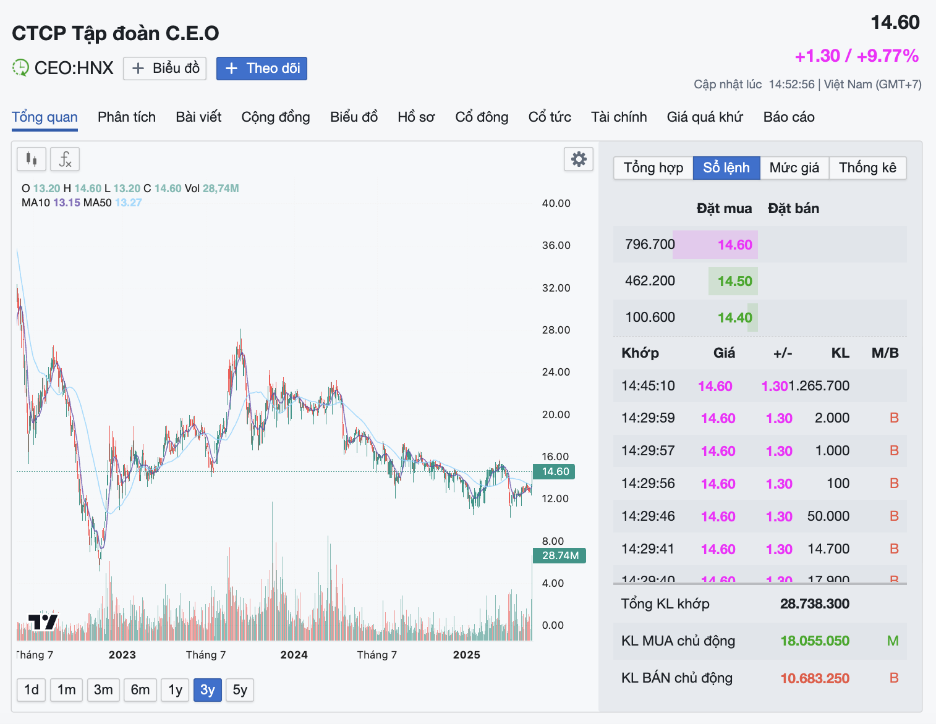Click bid volume 796.700
Screen dimensions: 936x724
(x=650, y=245)
